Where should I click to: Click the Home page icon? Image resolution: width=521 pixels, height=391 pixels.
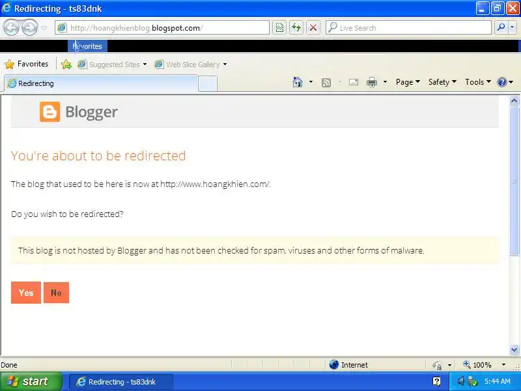coord(298,82)
